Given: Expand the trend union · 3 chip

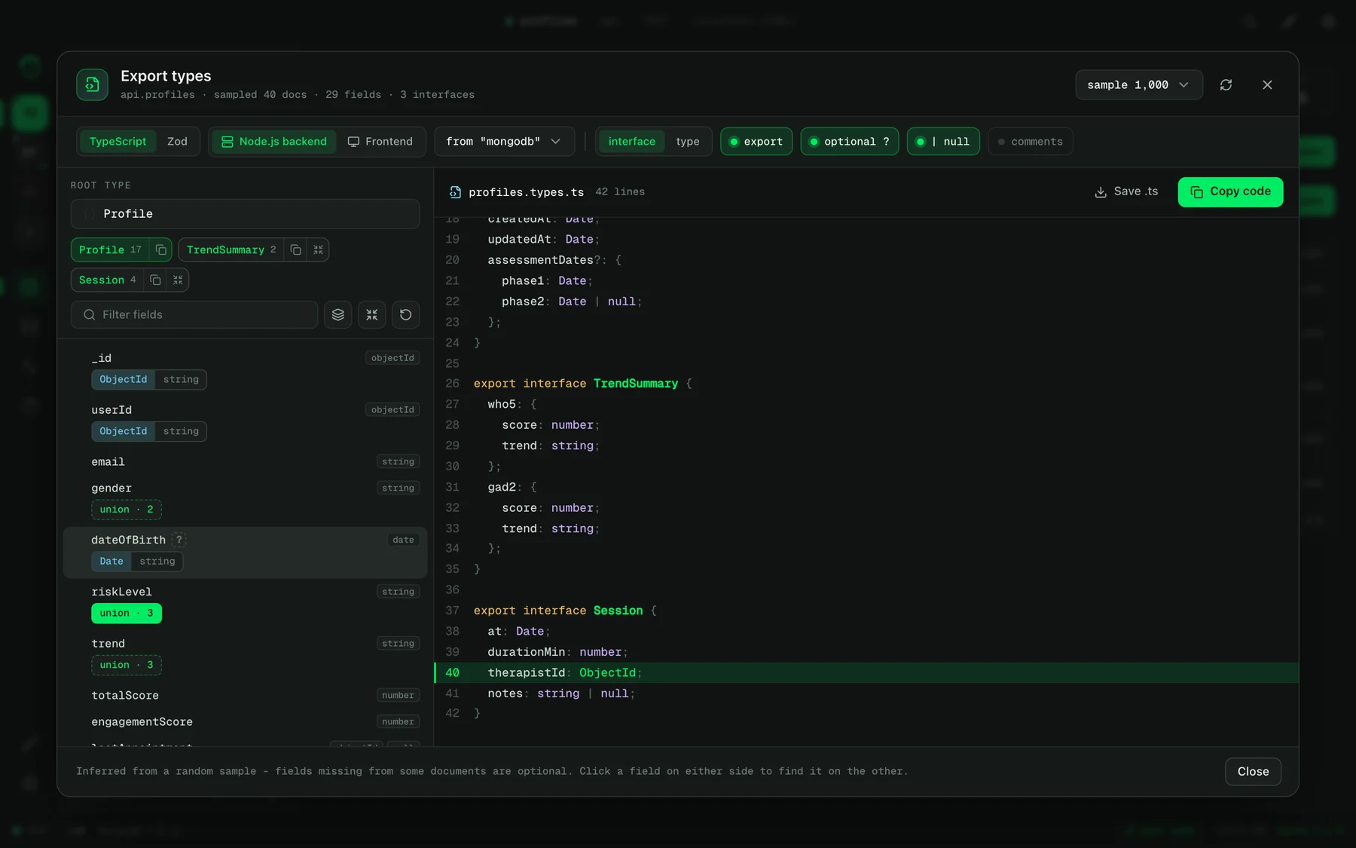Looking at the screenshot, I should [127, 665].
